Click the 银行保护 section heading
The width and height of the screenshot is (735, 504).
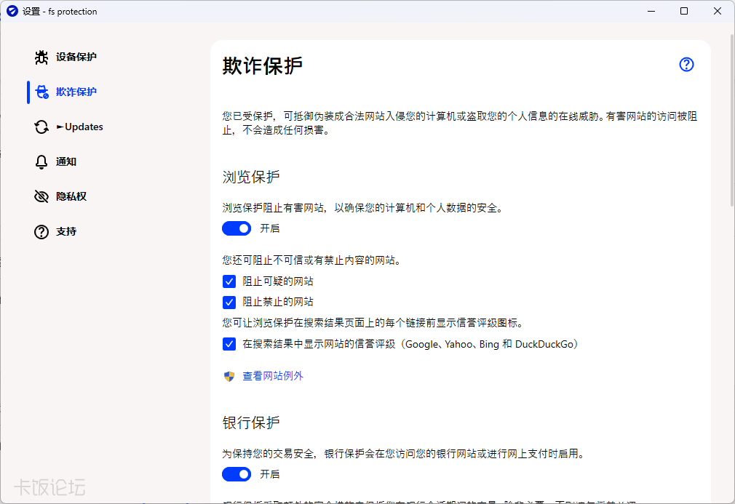(251, 423)
